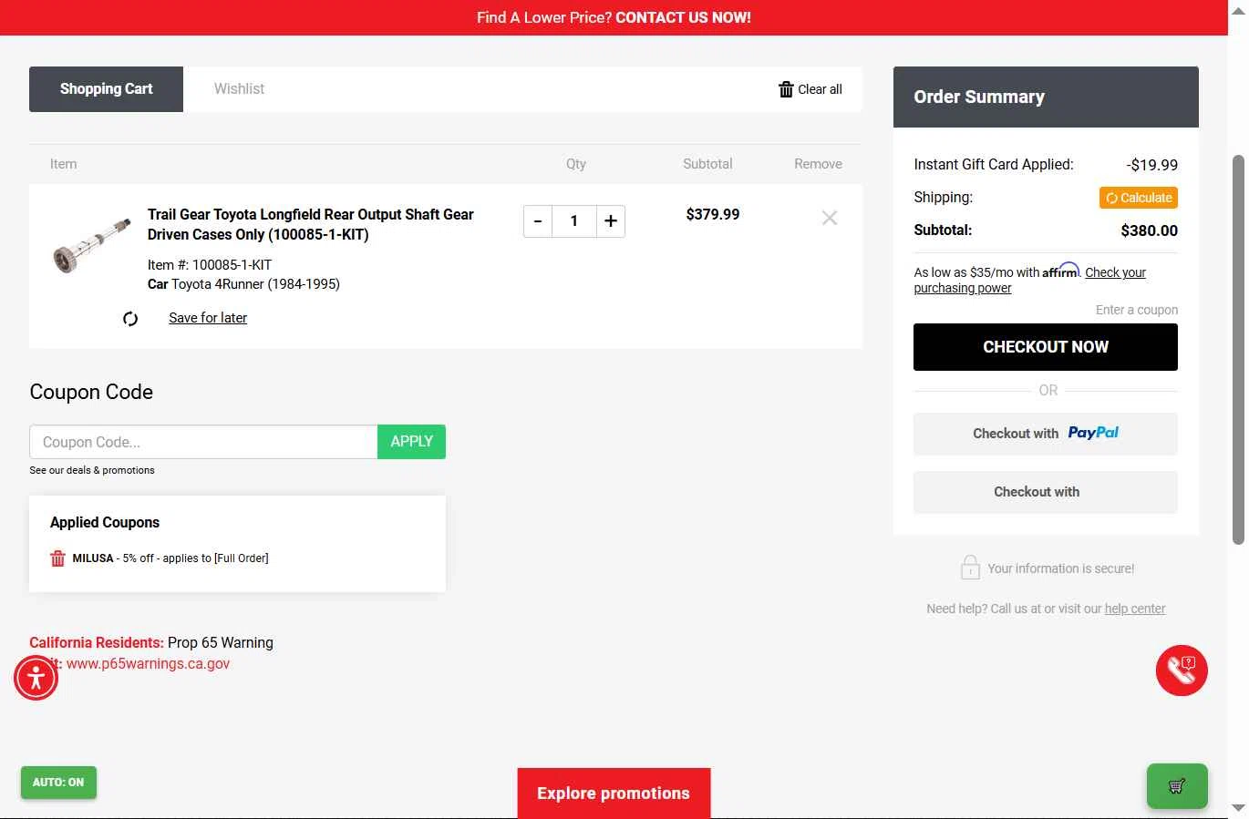
Task: Click the Item #: 100085-1-KIT text
Action: [210, 265]
